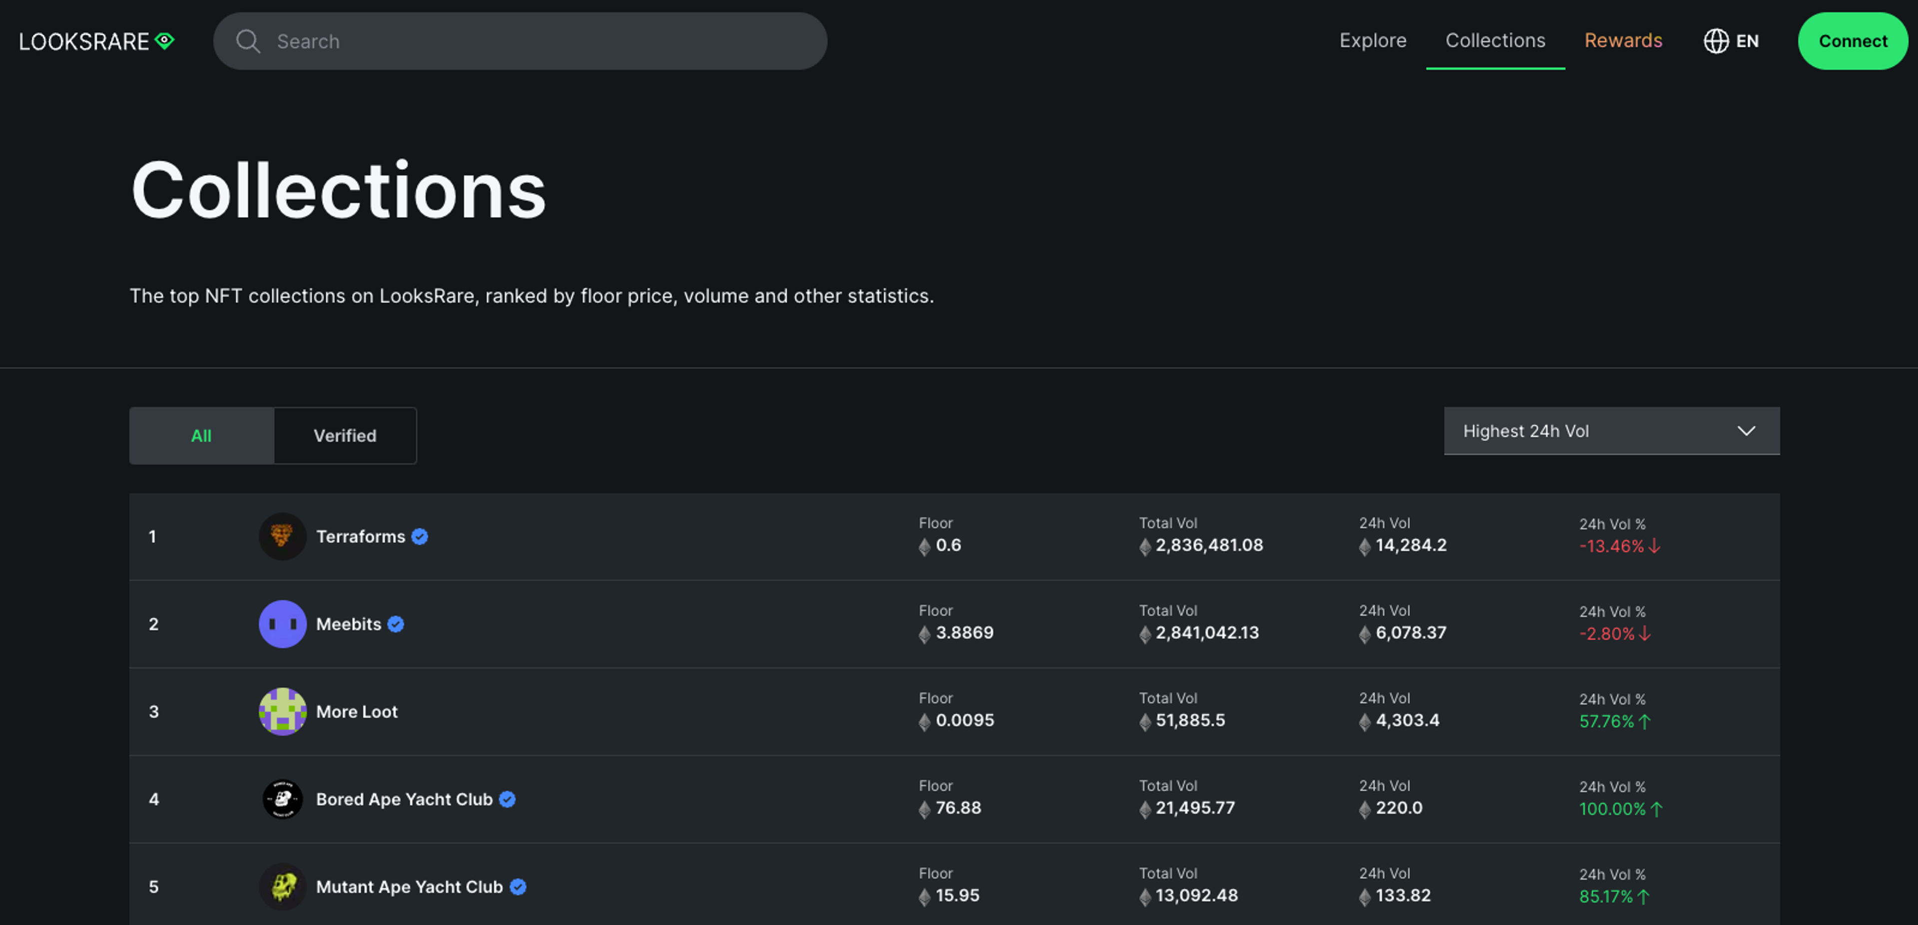Open the Bored Ape Yacht Club avatar
The width and height of the screenshot is (1918, 925).
(282, 799)
